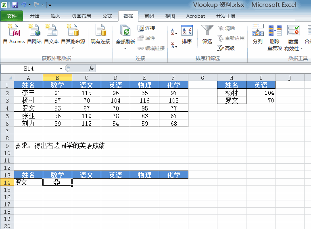Select cell H2 containing 杨村
This screenshot has width=311, height=229.
click(232, 93)
